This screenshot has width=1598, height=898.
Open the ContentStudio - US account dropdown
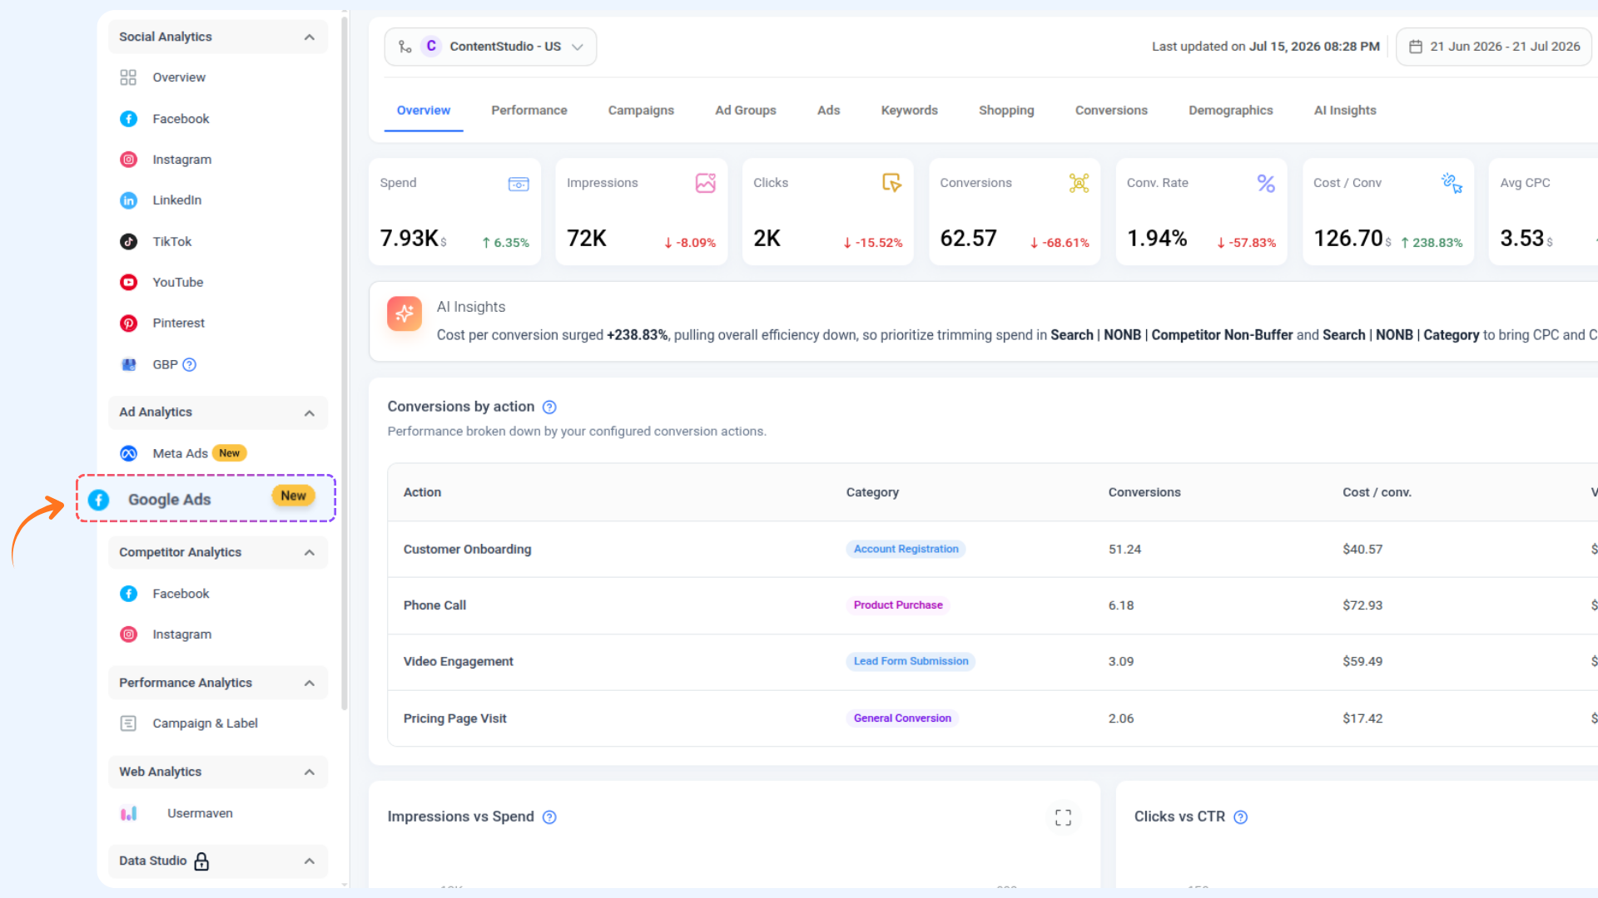point(490,47)
